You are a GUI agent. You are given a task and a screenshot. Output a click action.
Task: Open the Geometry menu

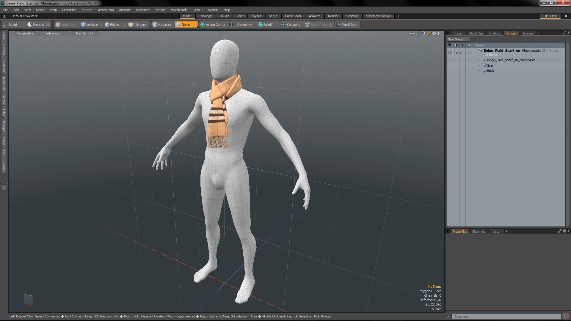pos(69,10)
